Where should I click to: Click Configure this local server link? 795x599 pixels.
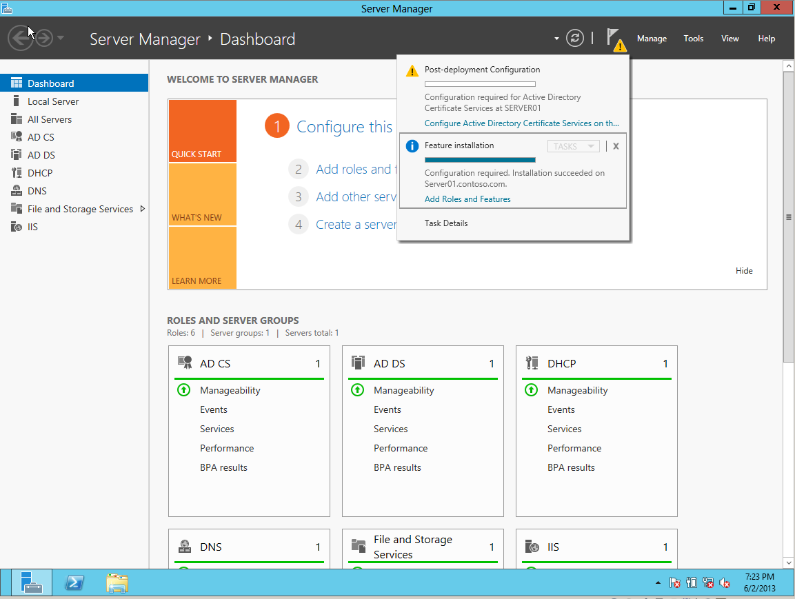click(x=344, y=127)
